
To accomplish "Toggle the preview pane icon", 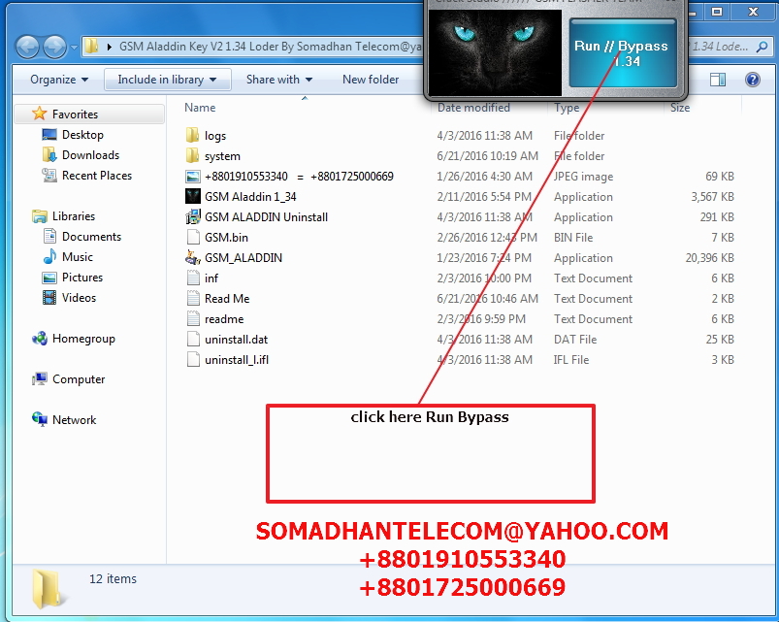I will [x=718, y=80].
